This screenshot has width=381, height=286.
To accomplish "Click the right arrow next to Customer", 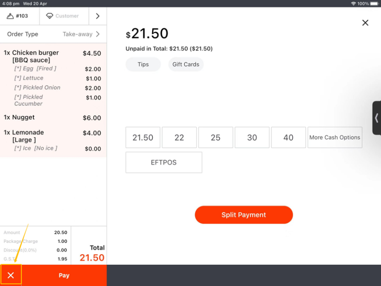I will point(98,16).
